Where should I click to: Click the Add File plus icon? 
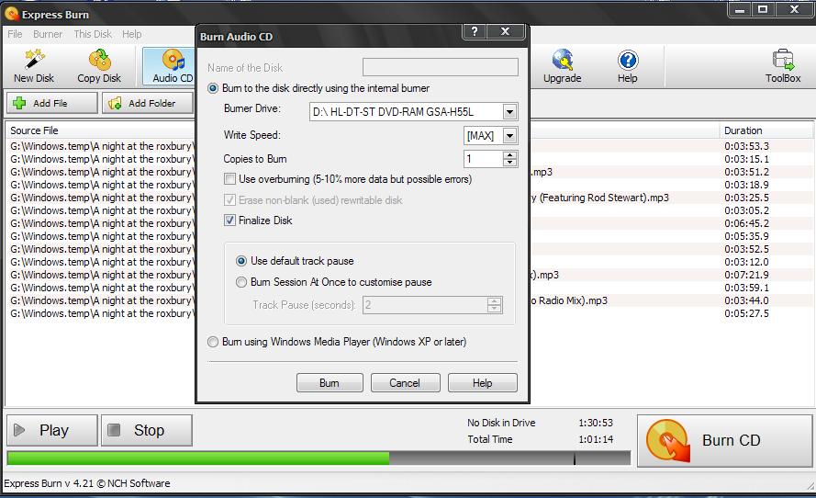pos(19,103)
